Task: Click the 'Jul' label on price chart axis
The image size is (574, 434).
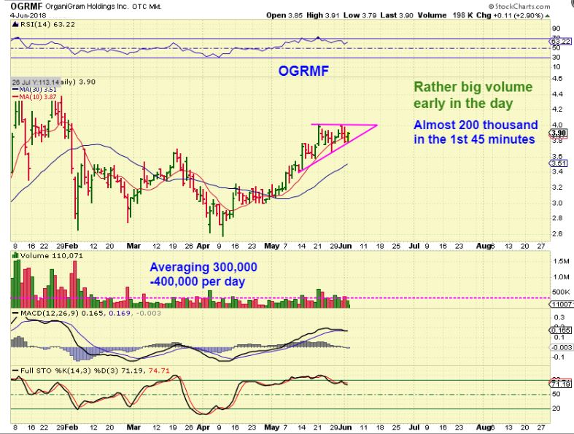Action: point(414,246)
